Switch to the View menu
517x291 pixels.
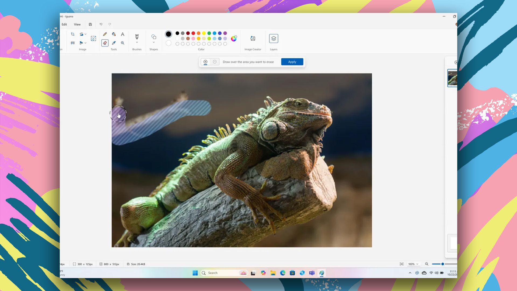[x=77, y=24]
